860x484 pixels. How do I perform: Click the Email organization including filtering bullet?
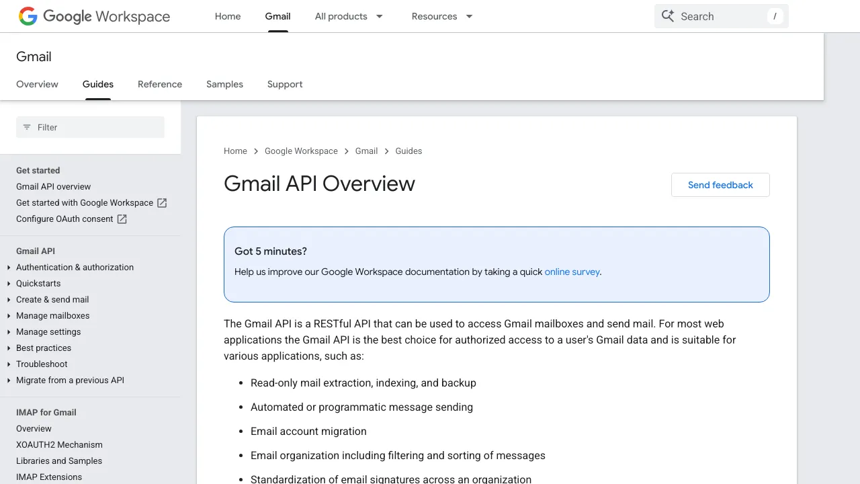[x=398, y=456]
